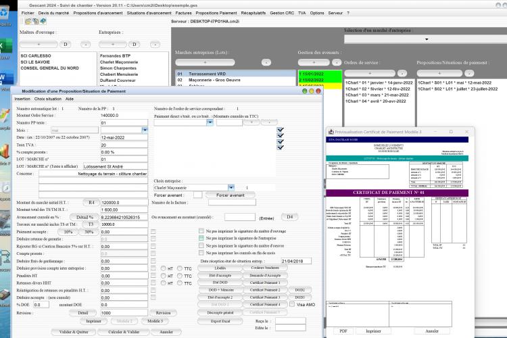Click the Export Excel button

(x=220, y=321)
